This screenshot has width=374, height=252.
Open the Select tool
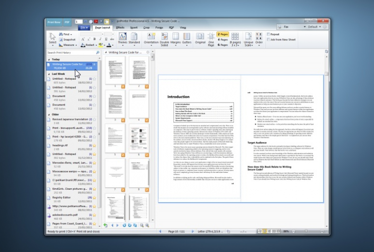(x=52, y=39)
